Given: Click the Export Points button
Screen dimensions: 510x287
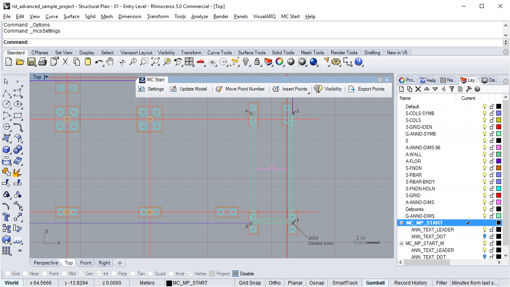Looking at the screenshot, I should (367, 89).
